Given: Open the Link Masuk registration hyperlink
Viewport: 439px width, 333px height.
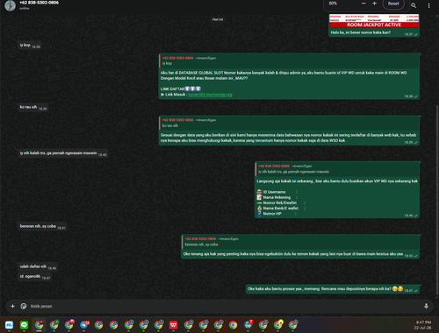Looking at the screenshot, I should (210, 95).
